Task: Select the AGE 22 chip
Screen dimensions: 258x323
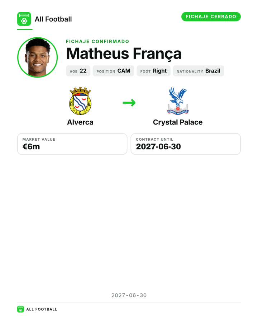Action: click(78, 71)
